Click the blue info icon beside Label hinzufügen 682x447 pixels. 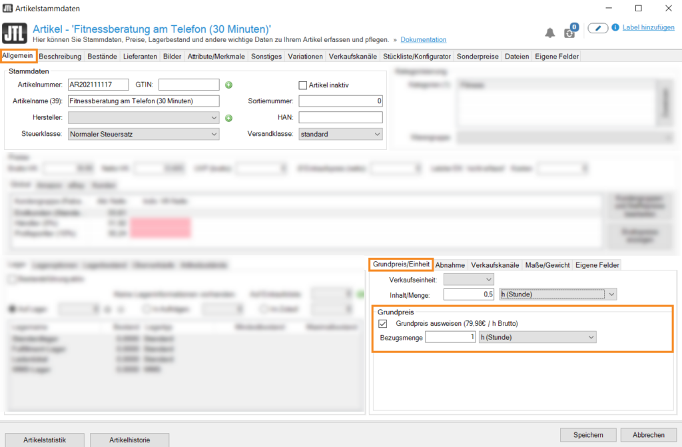pyautogui.click(x=615, y=28)
